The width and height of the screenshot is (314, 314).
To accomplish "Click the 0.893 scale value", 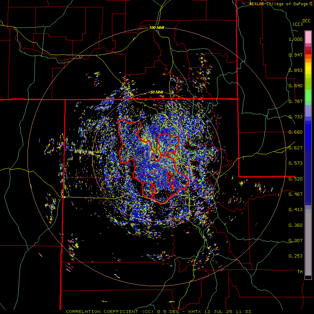I will coord(296,70).
